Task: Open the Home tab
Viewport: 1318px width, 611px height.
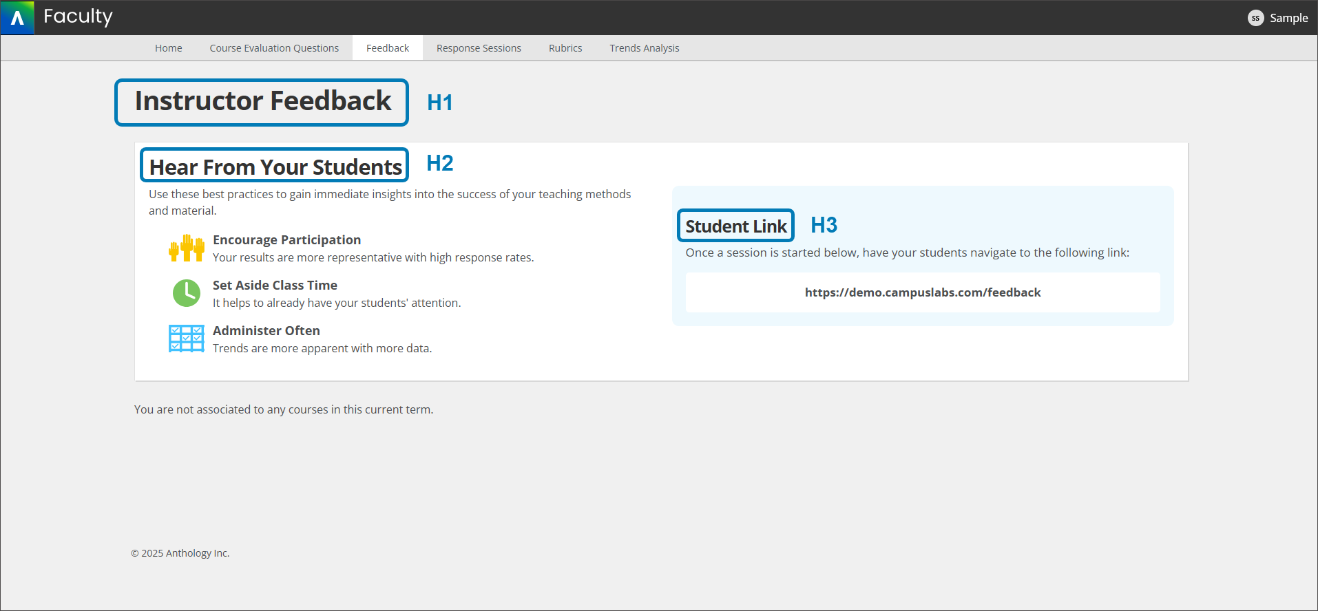Action: (x=169, y=48)
